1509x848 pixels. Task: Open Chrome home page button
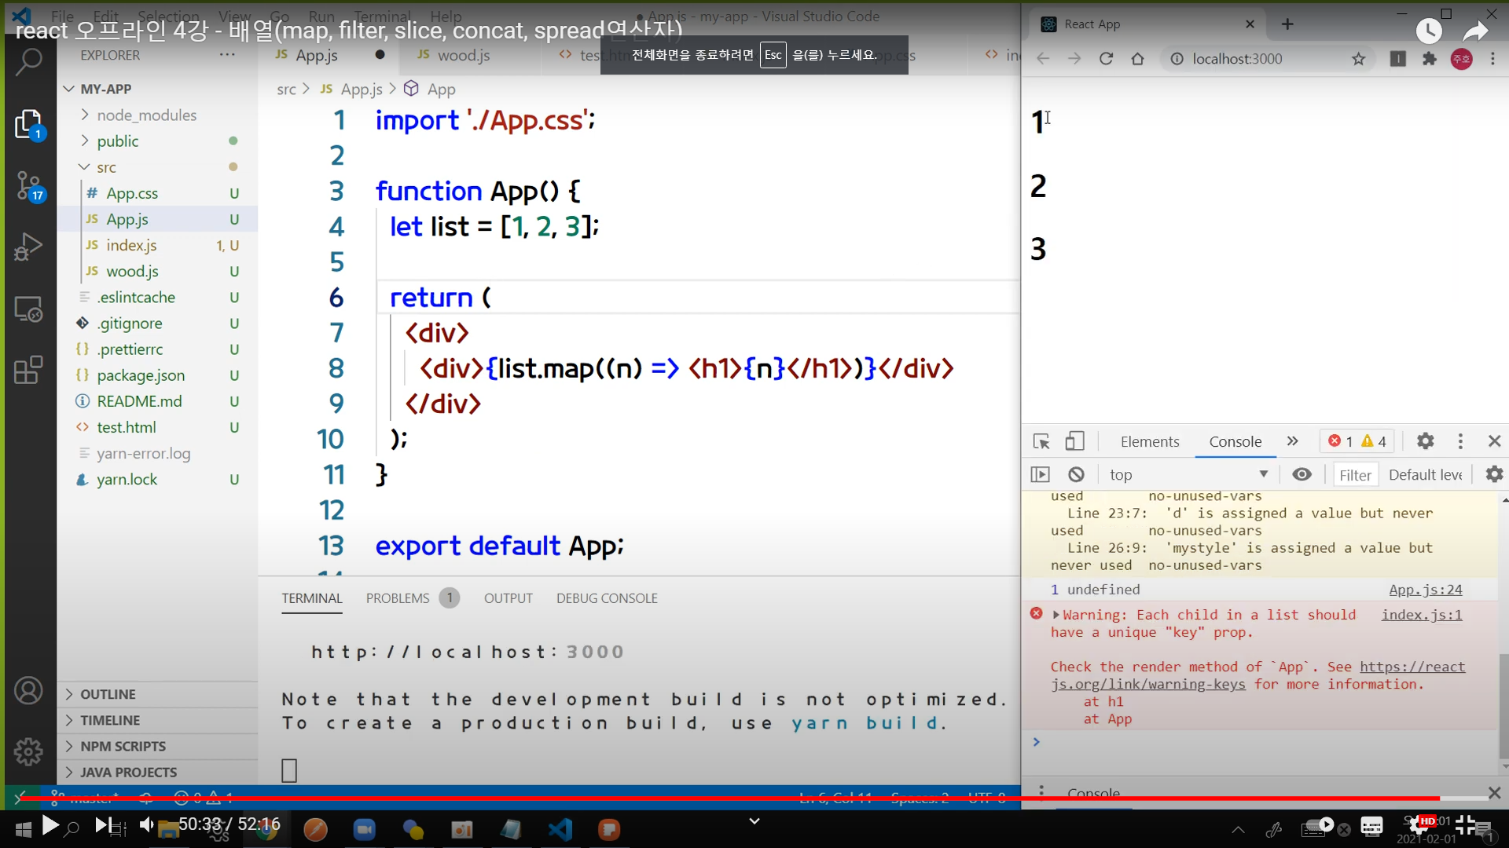[1137, 59]
